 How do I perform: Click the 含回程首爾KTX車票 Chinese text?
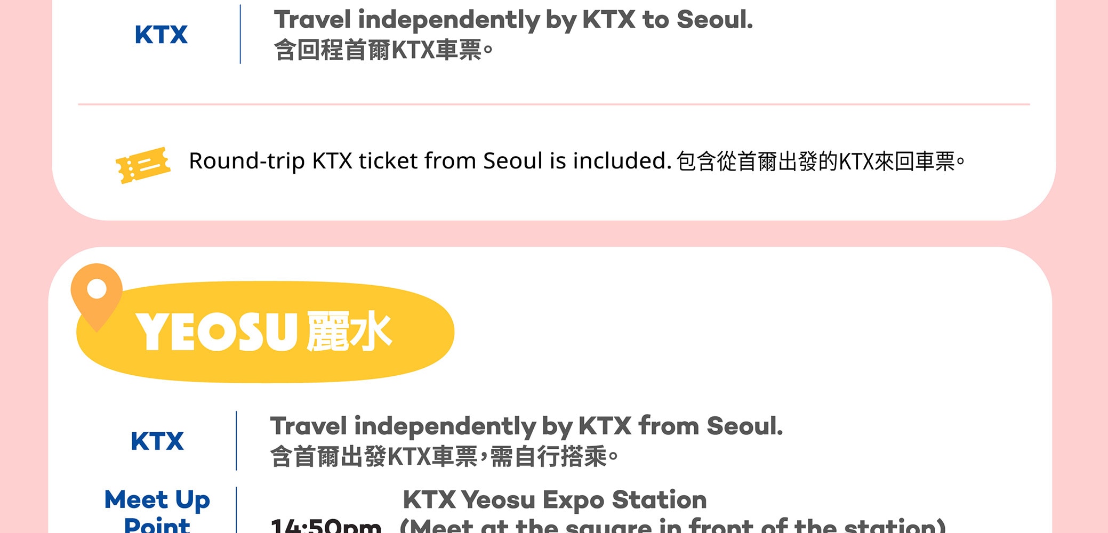383,51
